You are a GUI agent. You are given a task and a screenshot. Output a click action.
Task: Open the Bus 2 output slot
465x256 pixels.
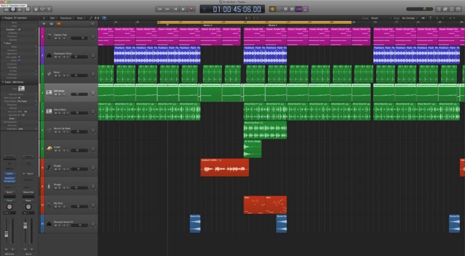pyautogui.click(x=9, y=192)
